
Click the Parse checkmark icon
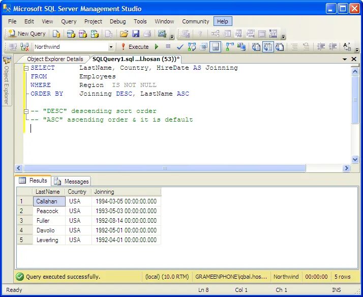pyautogui.click(x=180, y=47)
